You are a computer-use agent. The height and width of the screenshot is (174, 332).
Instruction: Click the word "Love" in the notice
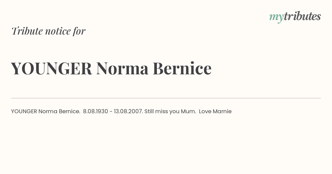(205, 112)
